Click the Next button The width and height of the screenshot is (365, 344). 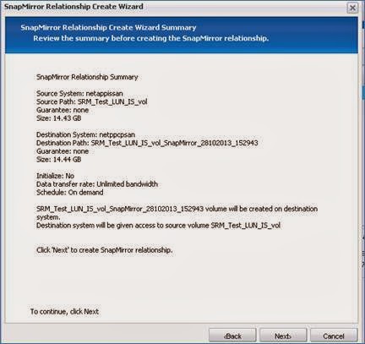pyautogui.click(x=283, y=336)
